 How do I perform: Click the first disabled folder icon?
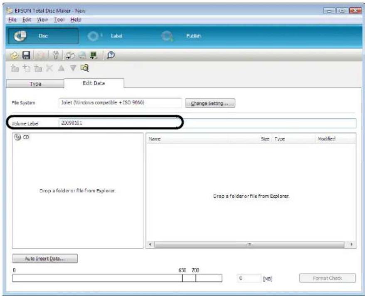point(15,68)
